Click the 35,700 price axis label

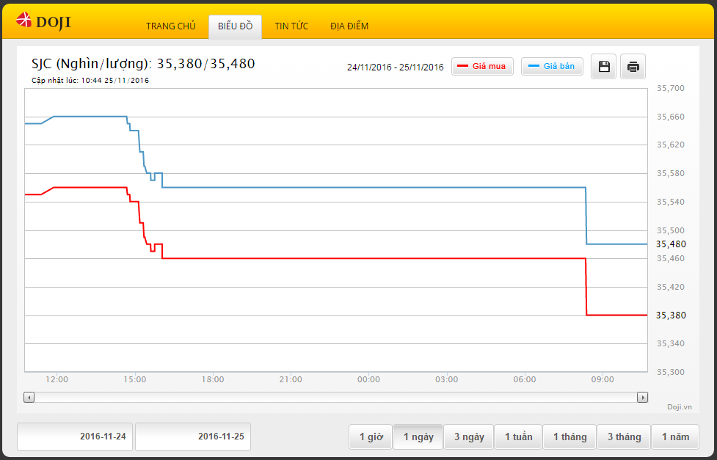pyautogui.click(x=671, y=88)
